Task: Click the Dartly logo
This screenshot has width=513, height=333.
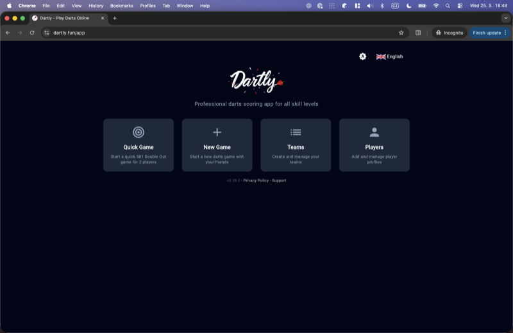Action: click(x=256, y=81)
